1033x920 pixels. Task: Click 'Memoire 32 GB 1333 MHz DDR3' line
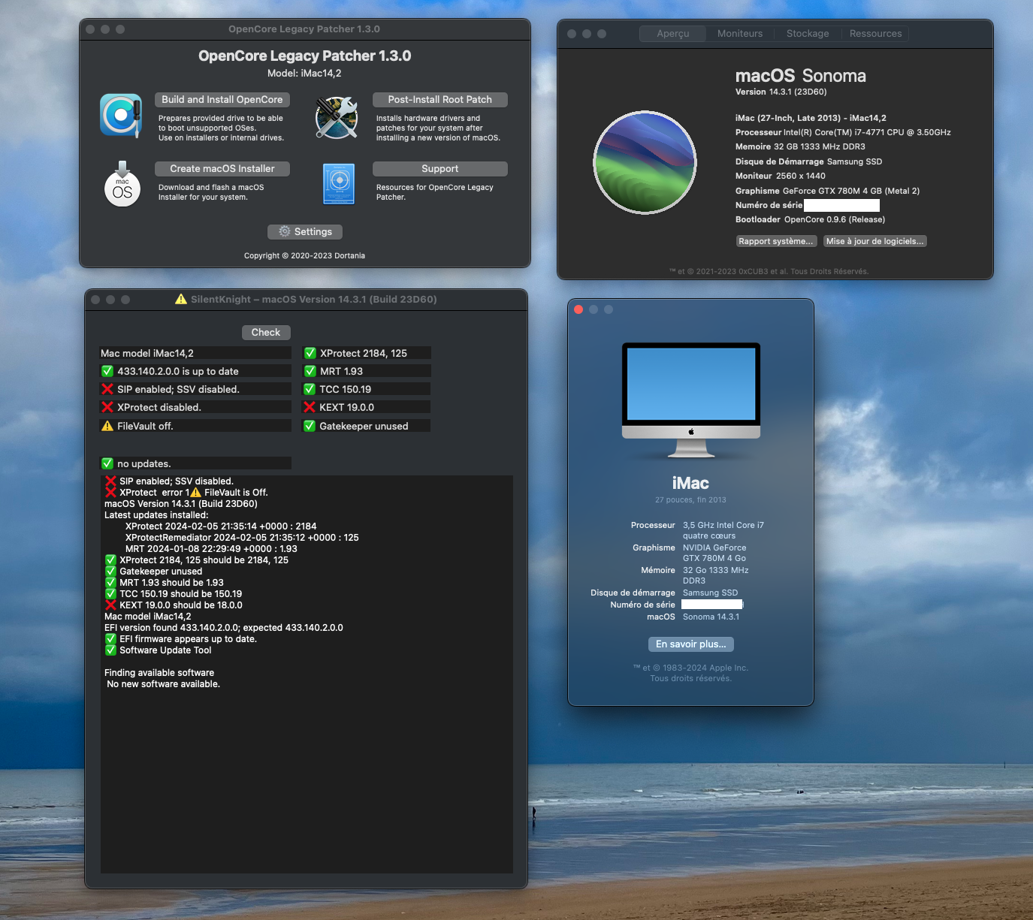tap(800, 146)
